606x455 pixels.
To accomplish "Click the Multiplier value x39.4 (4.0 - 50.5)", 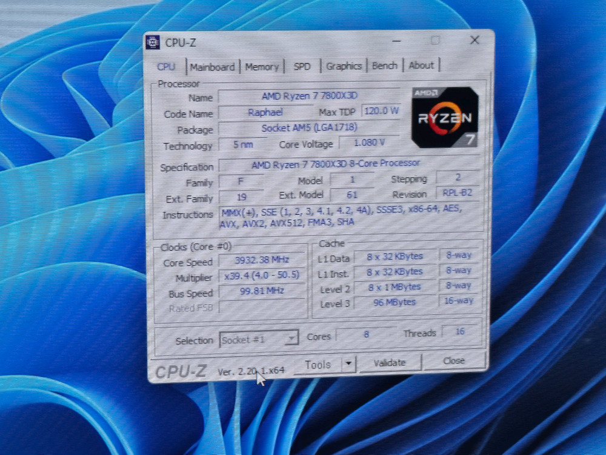I will click(262, 275).
